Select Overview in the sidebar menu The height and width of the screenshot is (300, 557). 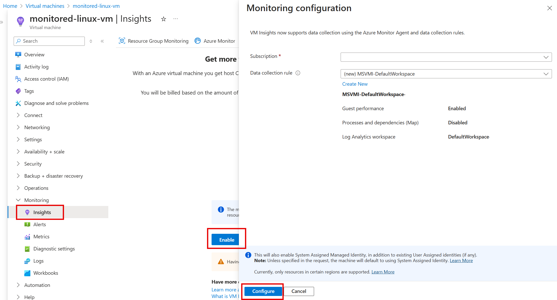pos(18,55)
